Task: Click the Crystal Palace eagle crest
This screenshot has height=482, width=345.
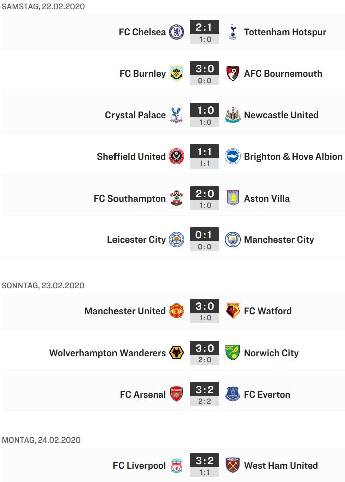Action: [x=176, y=115]
